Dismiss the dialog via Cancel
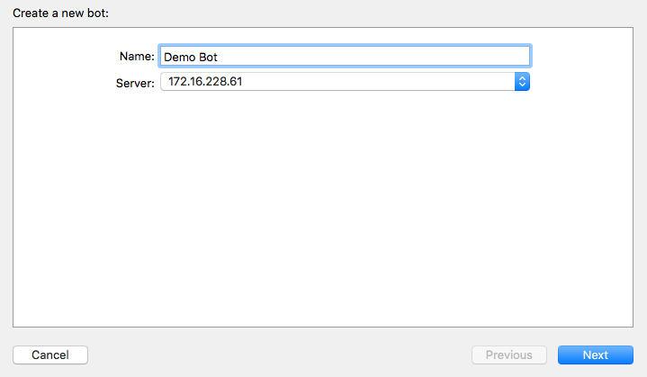Screen dimensions: 647x377 50,355
